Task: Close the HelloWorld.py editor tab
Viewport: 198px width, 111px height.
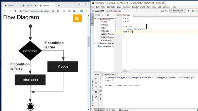Action: point(131,15)
